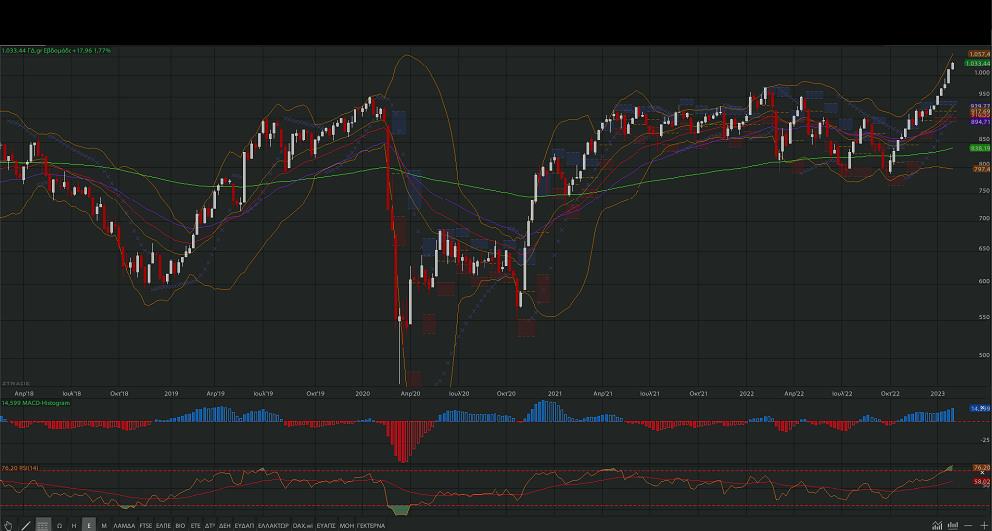Click the 76,20 RSI(14) title
The image size is (992, 531).
pyautogui.click(x=20, y=468)
